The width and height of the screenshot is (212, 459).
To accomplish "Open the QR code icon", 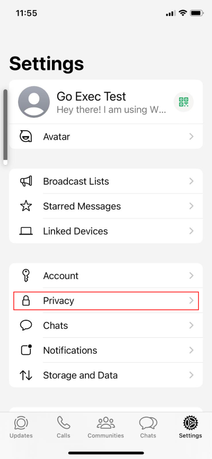I will 183,102.
